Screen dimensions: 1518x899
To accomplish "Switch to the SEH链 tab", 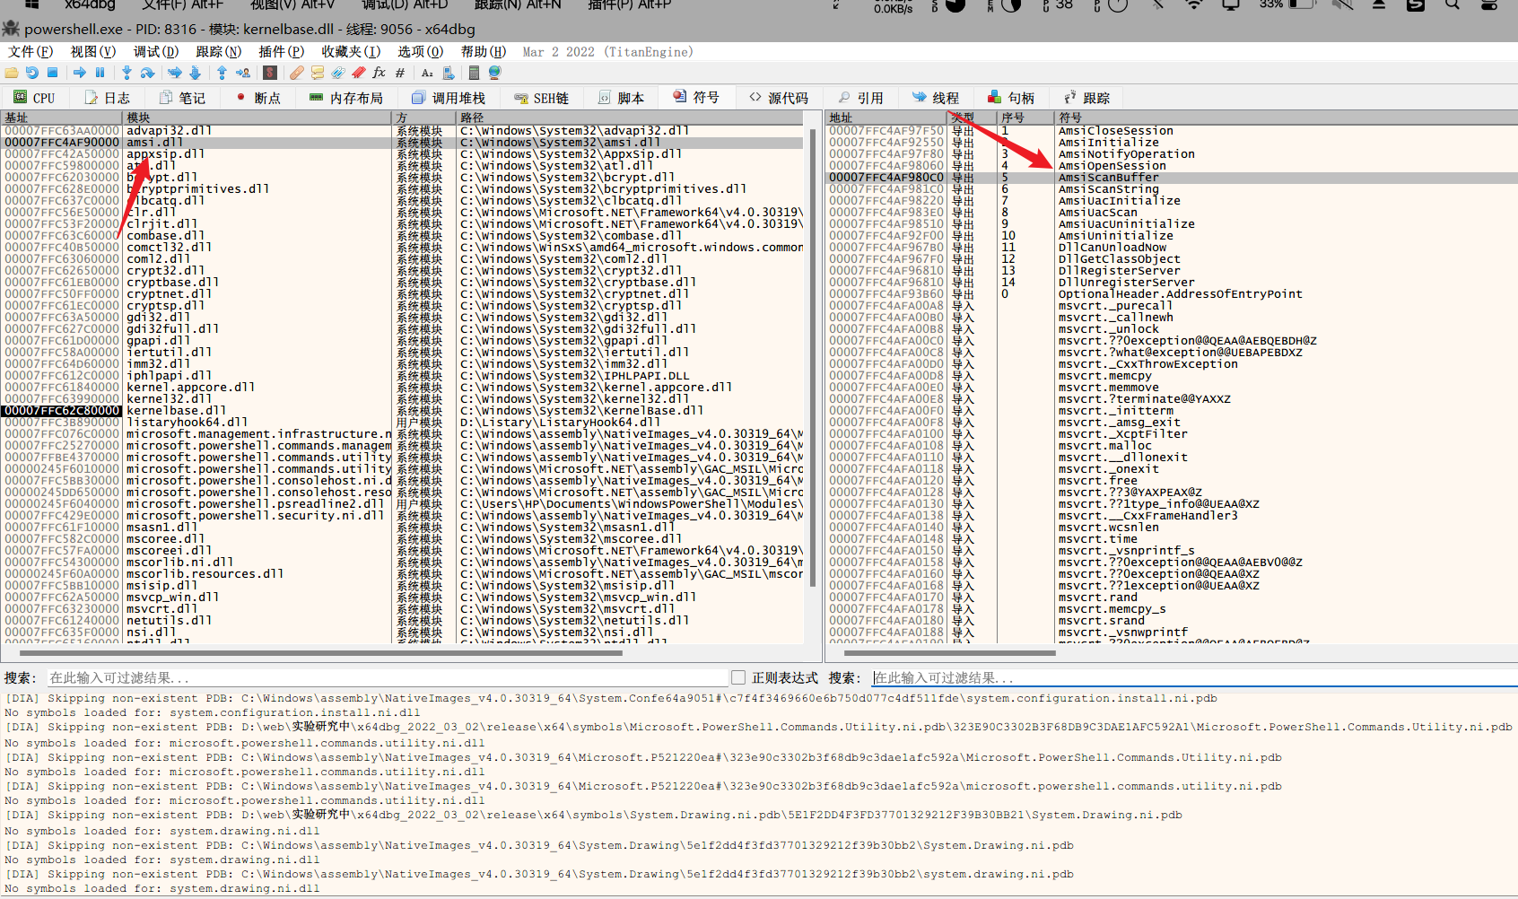I will pyautogui.click(x=542, y=98).
